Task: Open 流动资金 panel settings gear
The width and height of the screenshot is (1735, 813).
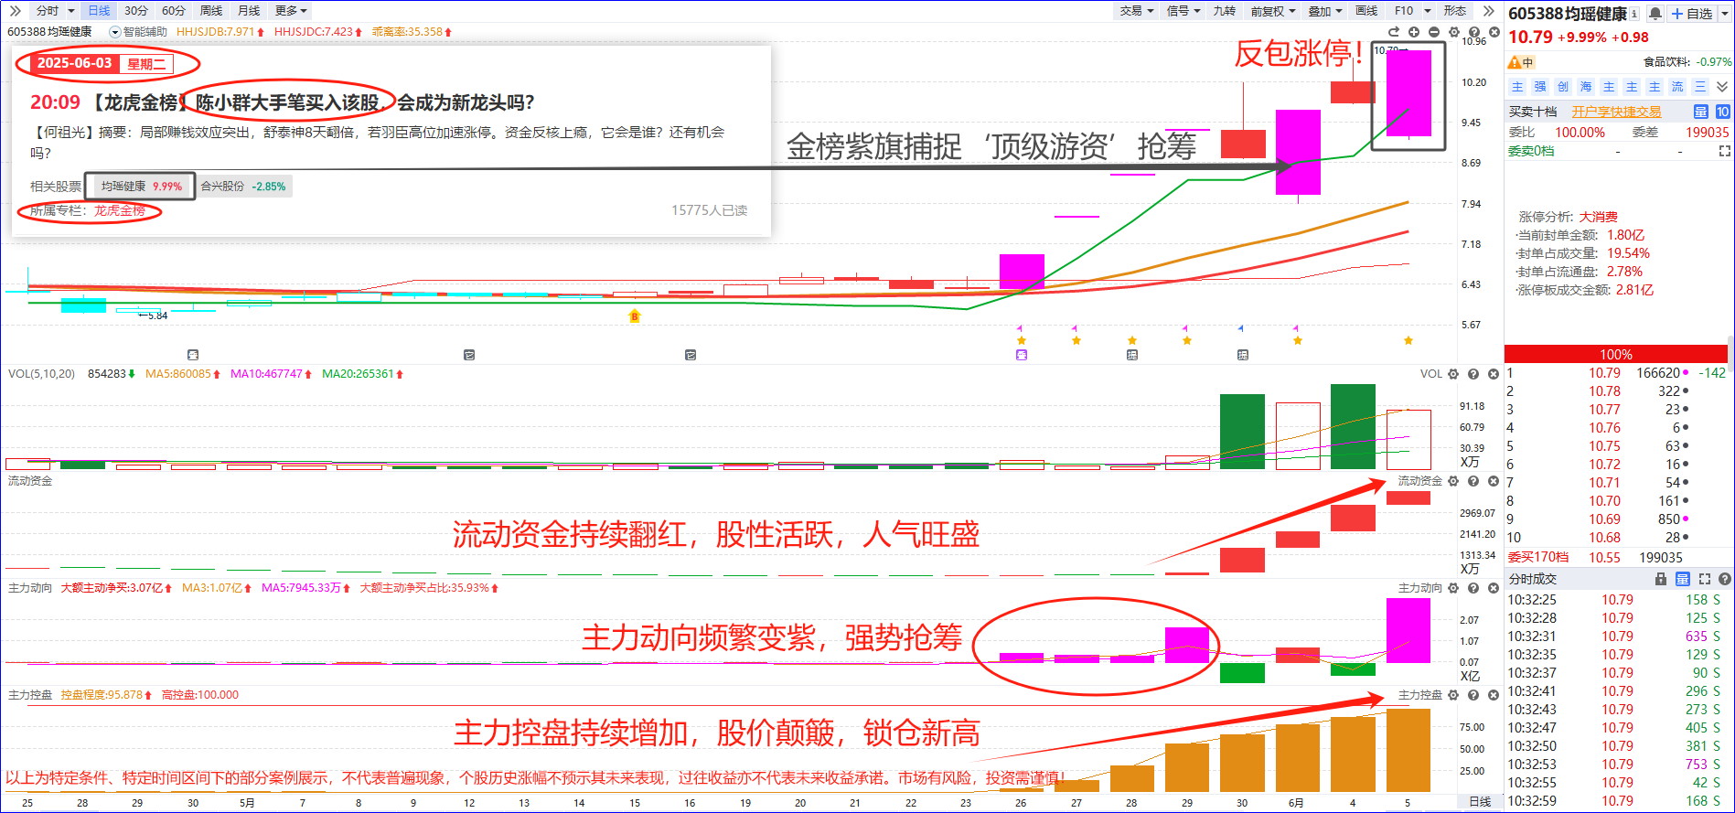Action: tap(1453, 481)
